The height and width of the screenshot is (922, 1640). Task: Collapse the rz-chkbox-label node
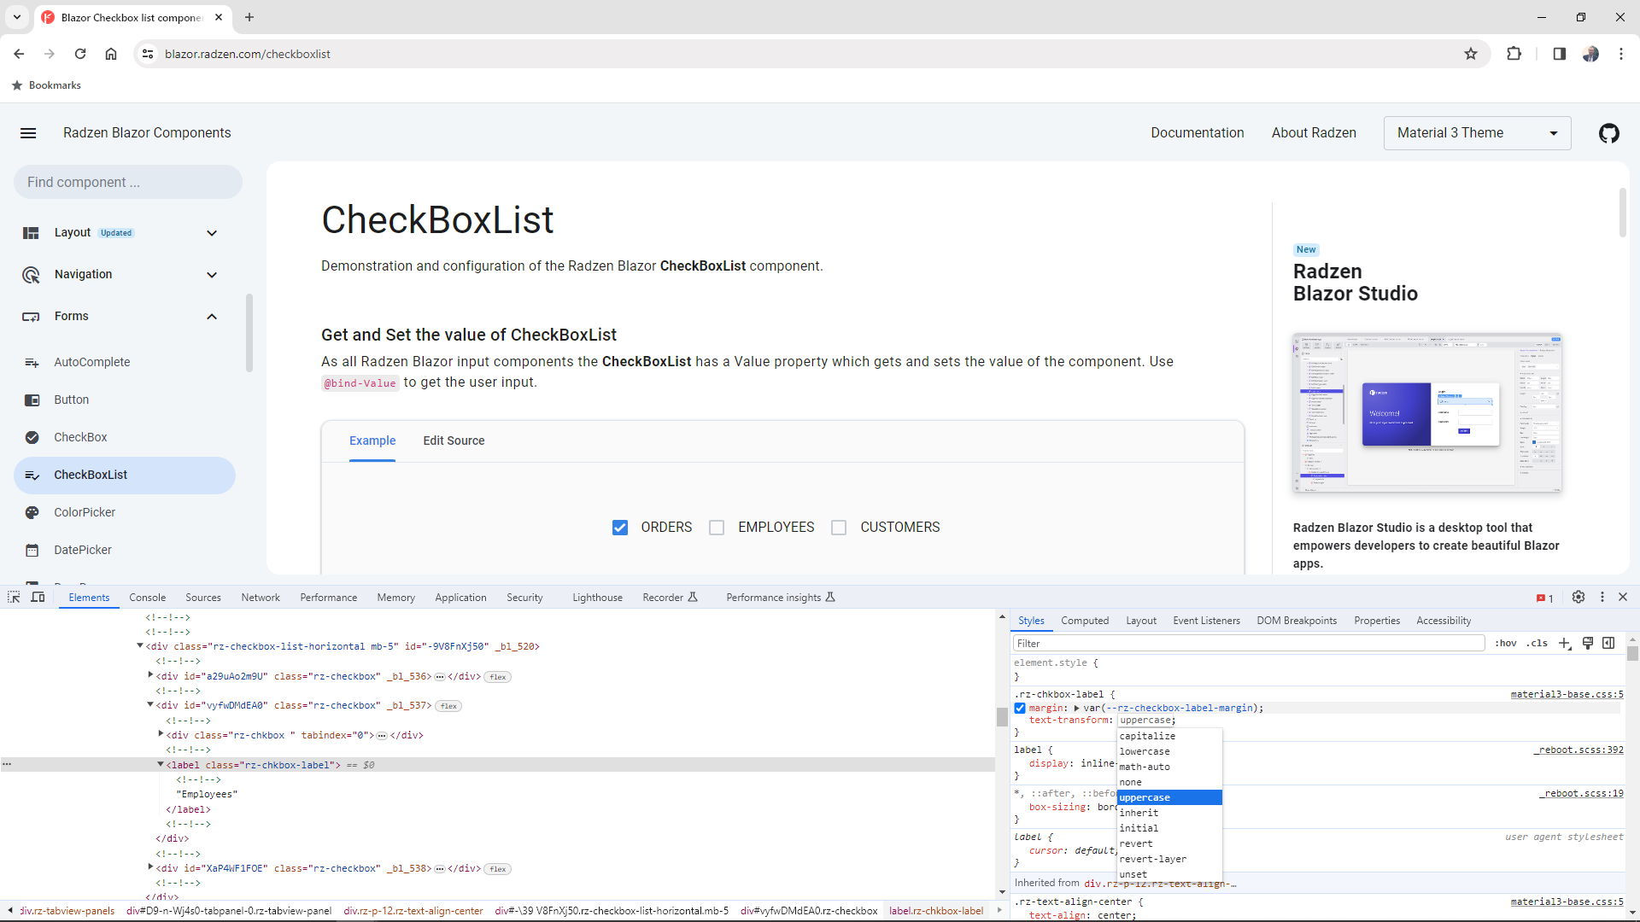(x=161, y=764)
